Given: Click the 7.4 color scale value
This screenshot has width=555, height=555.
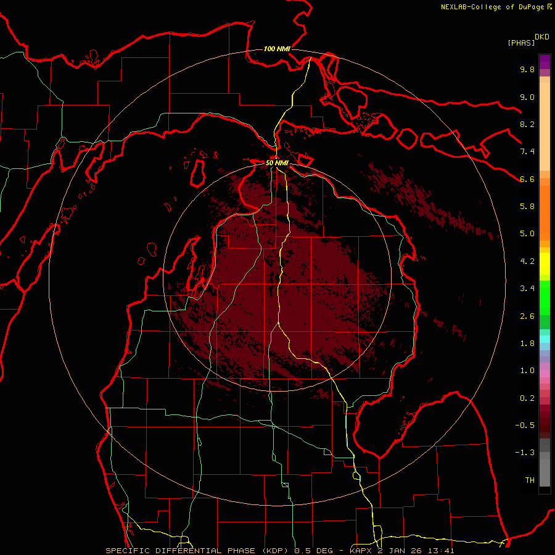Looking at the screenshot, I should pyautogui.click(x=527, y=152).
